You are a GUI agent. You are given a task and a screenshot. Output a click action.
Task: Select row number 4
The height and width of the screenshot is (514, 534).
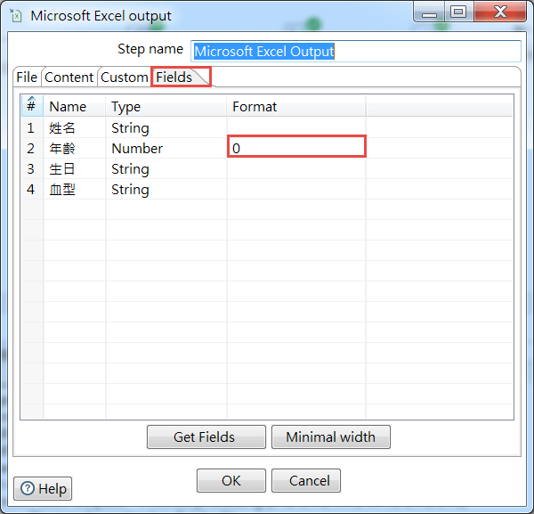32,189
